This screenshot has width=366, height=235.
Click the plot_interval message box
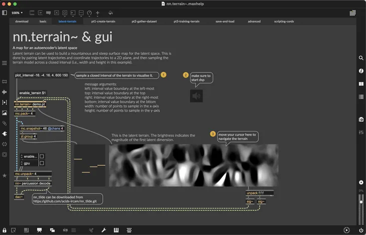coord(42,75)
